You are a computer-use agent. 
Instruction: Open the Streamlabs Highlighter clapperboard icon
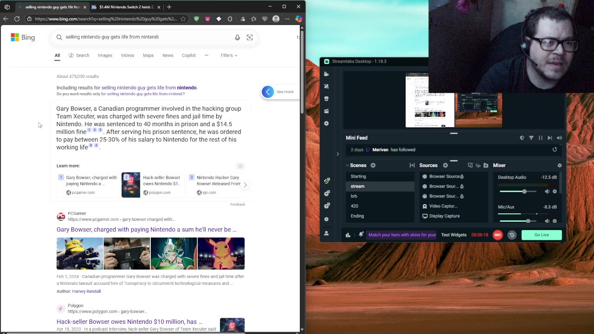pyautogui.click(x=326, y=111)
